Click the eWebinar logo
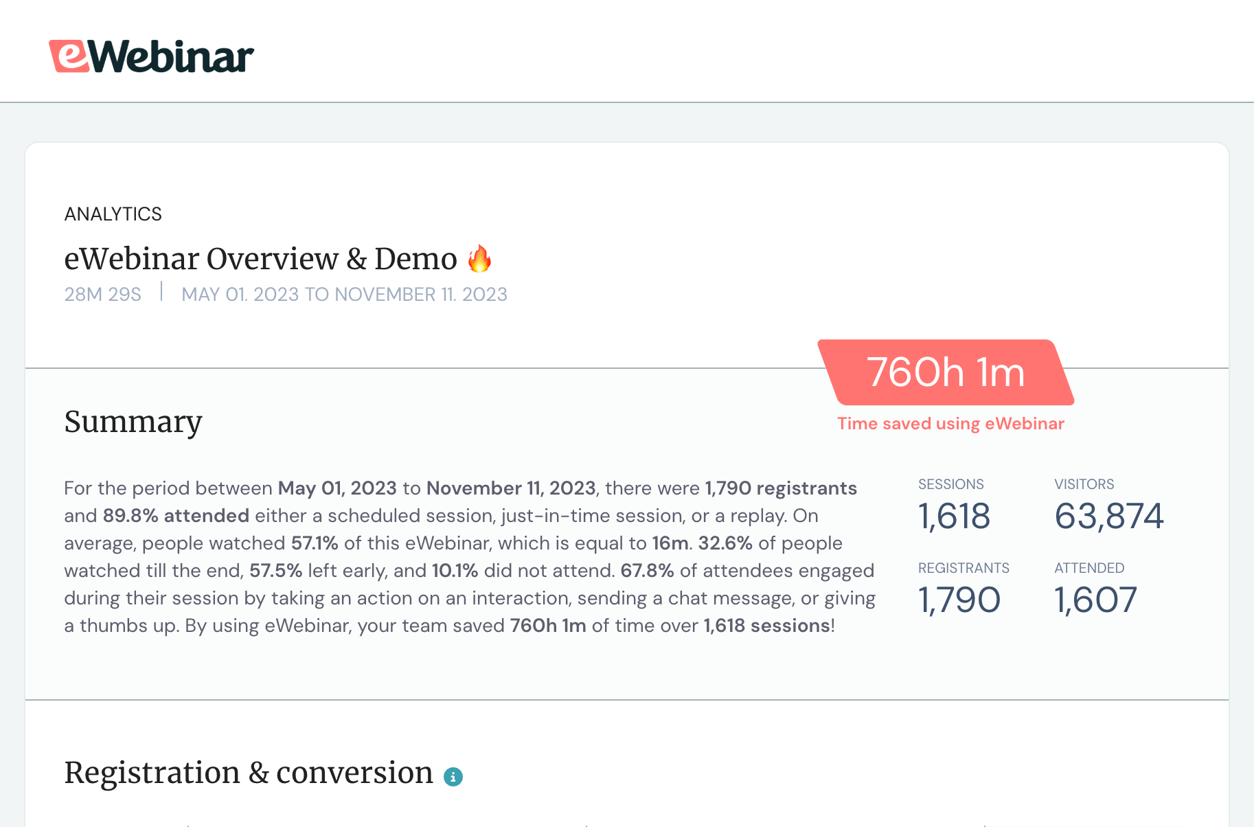The image size is (1254, 827). click(x=151, y=56)
